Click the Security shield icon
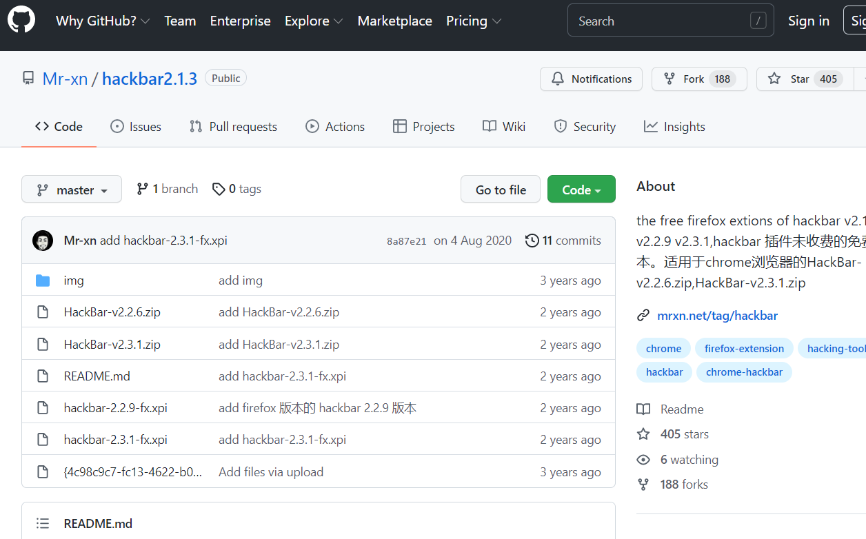Screen dimensions: 866x539 pos(560,126)
